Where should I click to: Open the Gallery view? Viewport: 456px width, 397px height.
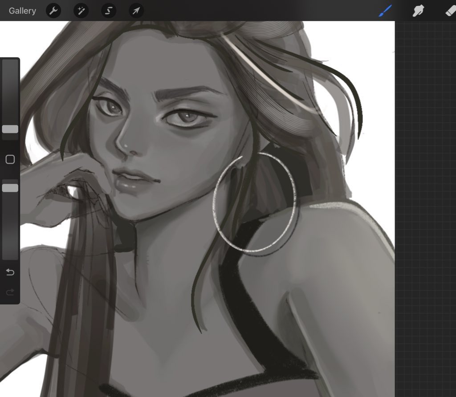(x=22, y=11)
